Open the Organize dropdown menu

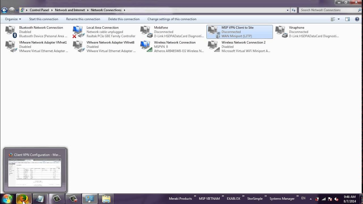pos(13,19)
